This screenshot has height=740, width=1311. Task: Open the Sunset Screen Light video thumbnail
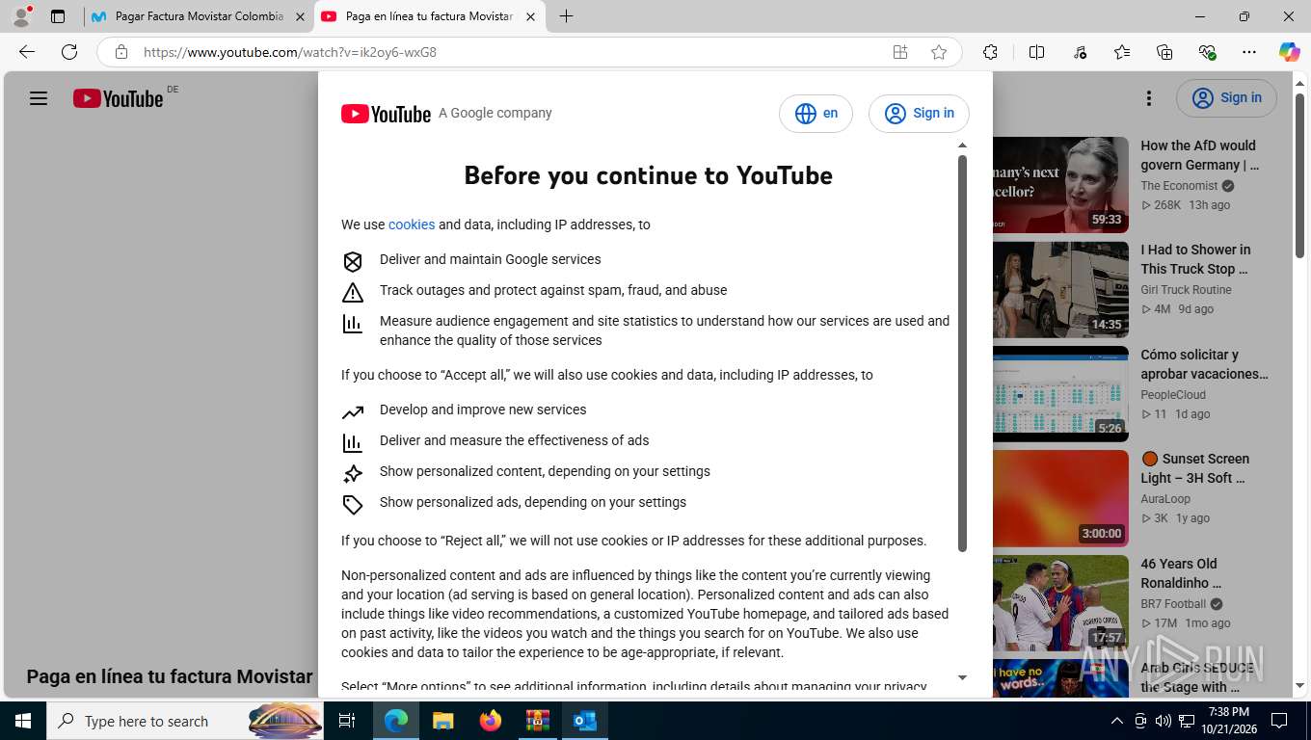tap(1060, 498)
